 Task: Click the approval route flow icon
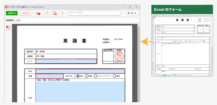coord(47,13)
